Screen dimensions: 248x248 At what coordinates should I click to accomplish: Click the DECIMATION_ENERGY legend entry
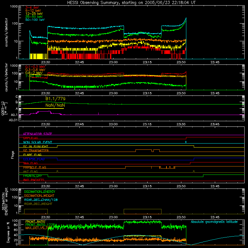coord(40,192)
